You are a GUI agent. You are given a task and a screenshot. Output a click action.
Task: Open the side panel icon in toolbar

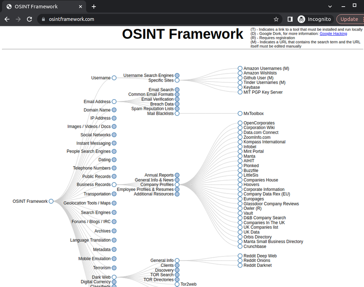(290, 19)
